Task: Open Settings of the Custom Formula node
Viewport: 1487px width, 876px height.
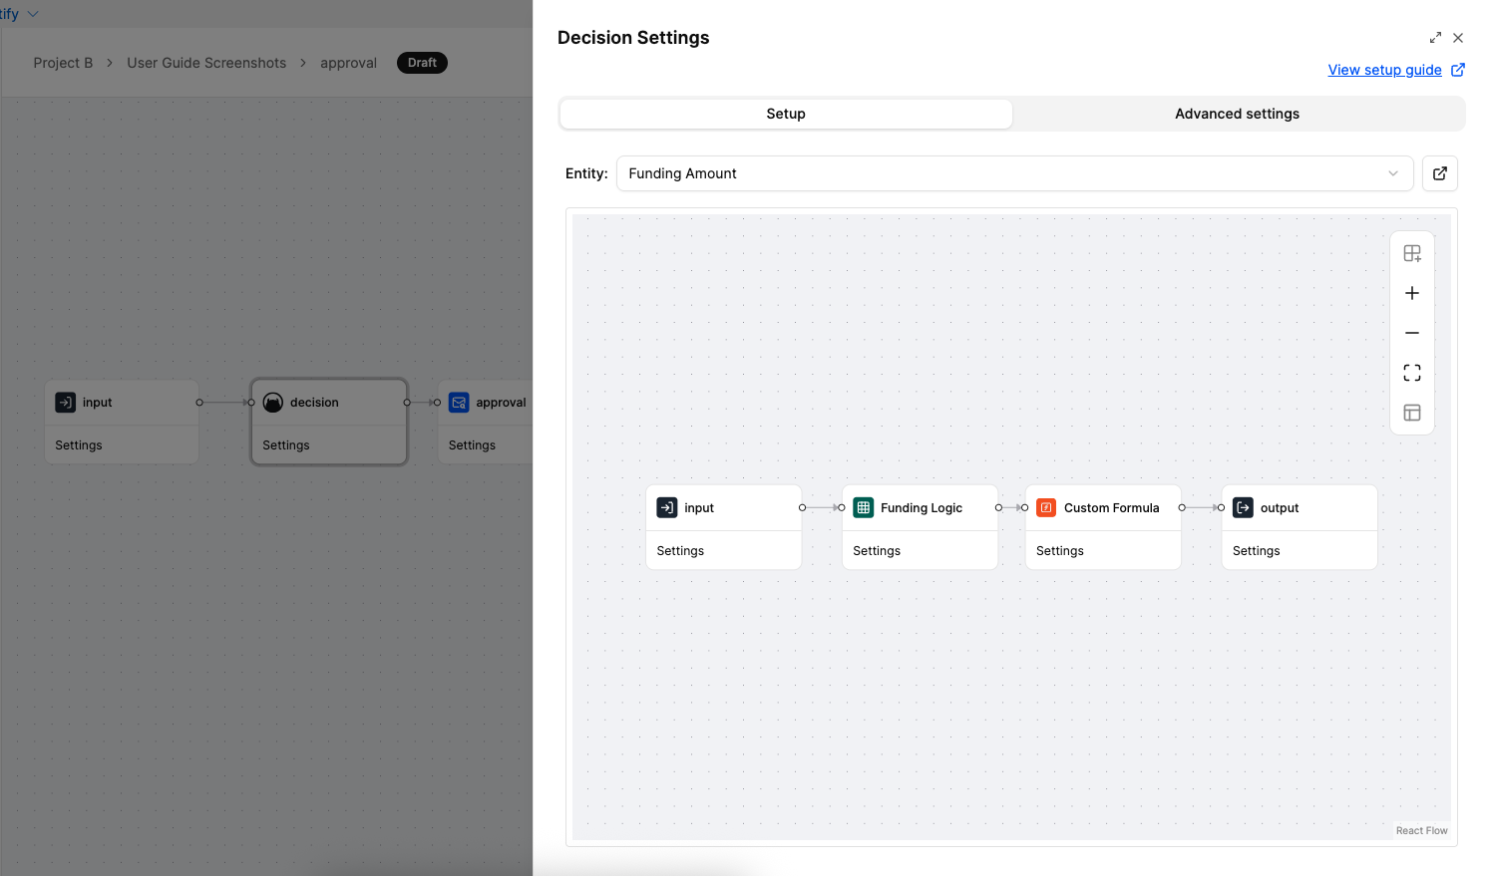Action: [1060, 551]
